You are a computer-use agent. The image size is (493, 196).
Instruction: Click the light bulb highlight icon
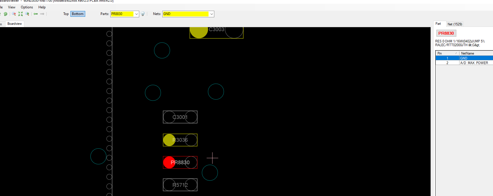coord(143,14)
